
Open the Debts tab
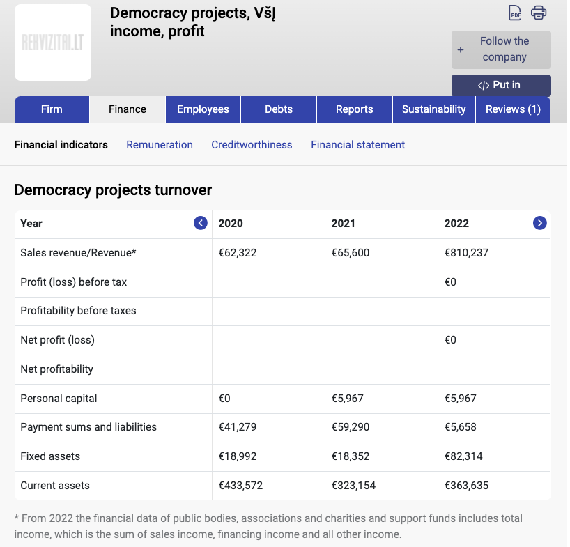[x=279, y=109]
